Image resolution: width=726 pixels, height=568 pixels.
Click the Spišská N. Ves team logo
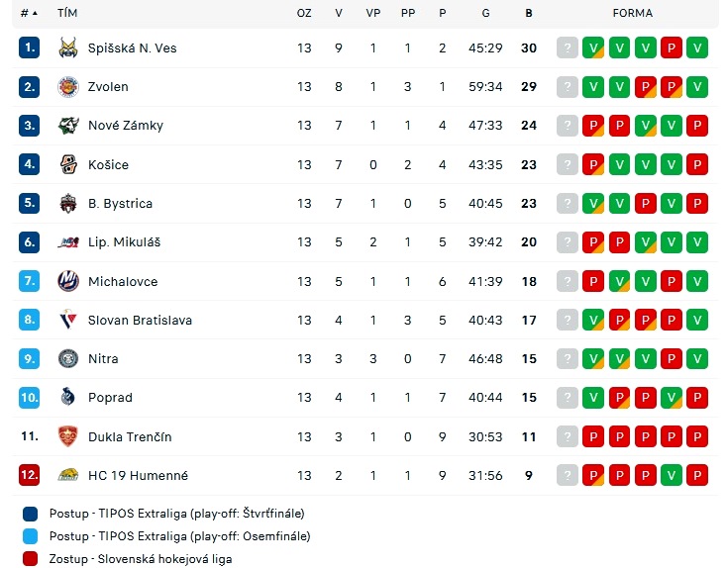68,47
